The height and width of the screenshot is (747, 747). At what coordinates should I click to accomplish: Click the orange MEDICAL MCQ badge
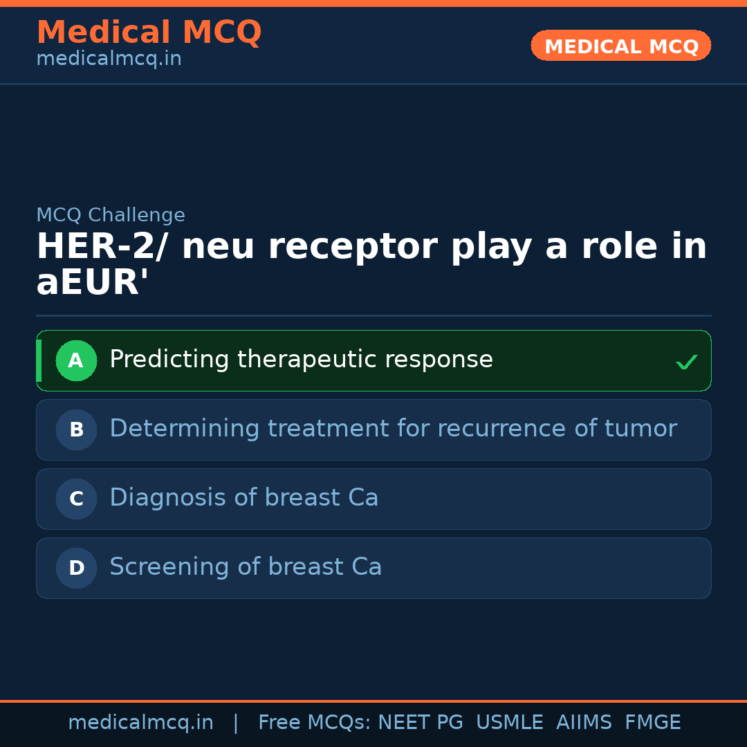pyautogui.click(x=620, y=46)
